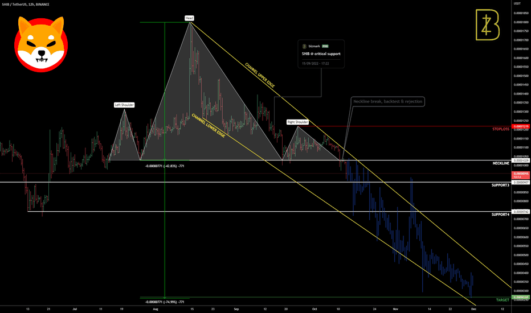Viewport: 531px width, 313px height.
Task: Click the 0.00000907 support price tag
Action: tap(521, 182)
